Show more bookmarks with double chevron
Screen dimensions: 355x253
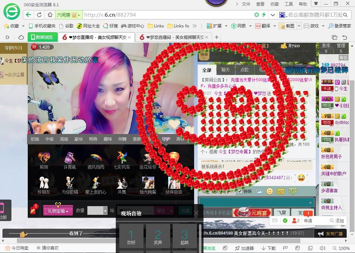pyautogui.click(x=194, y=26)
